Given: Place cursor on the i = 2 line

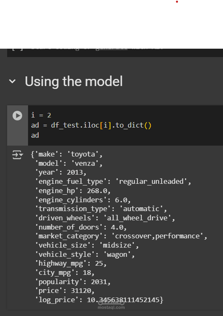Looking at the screenshot, I should tap(41, 115).
